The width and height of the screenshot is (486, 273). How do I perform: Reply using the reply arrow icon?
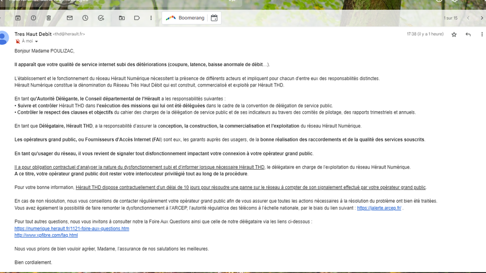(468, 34)
